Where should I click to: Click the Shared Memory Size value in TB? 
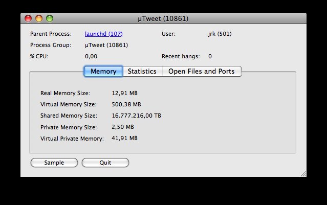click(136, 116)
